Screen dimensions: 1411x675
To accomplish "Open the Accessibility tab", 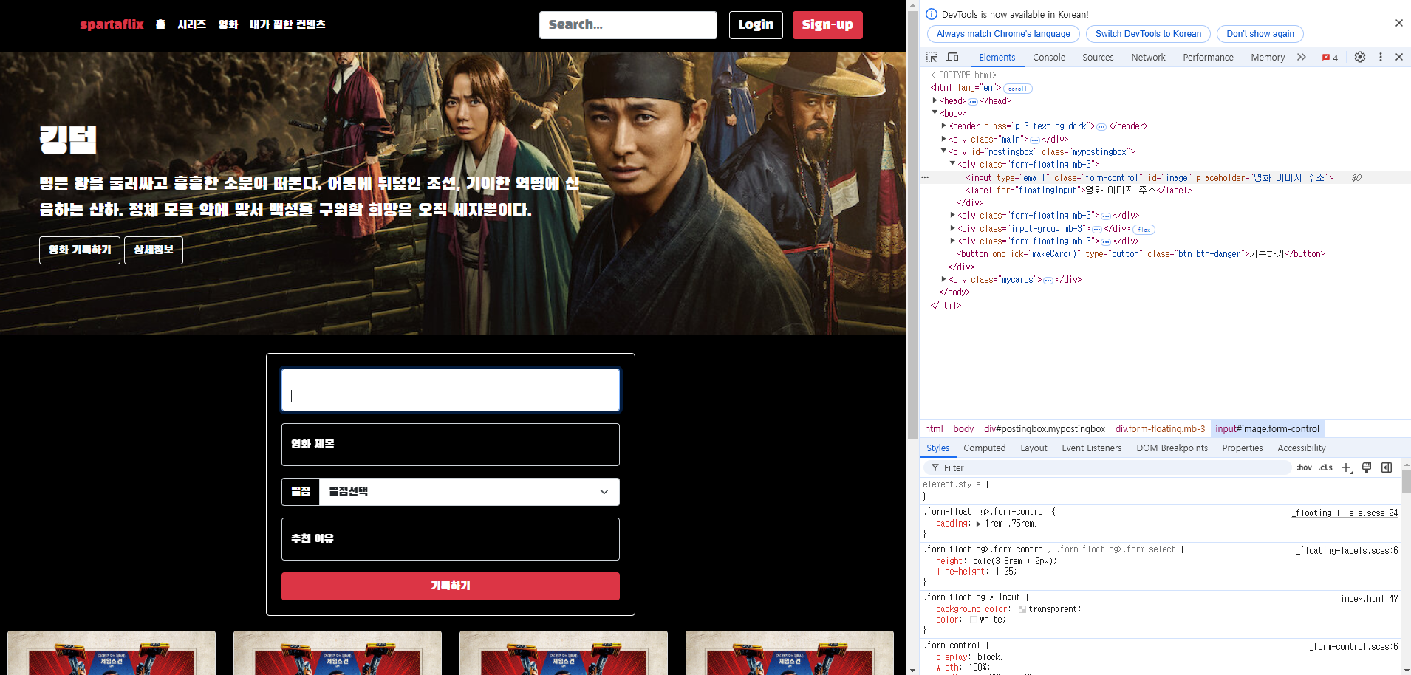I will (x=1301, y=448).
